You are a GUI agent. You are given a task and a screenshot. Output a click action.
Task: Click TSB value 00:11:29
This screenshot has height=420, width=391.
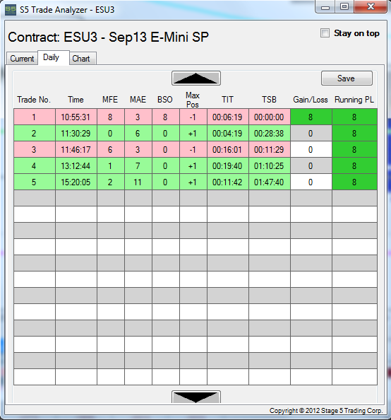tap(270, 149)
